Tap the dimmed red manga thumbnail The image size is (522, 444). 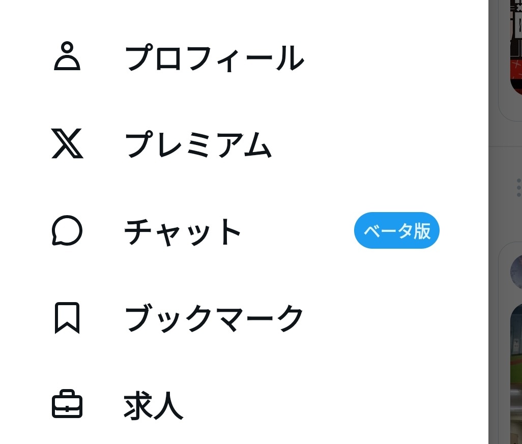(516, 47)
